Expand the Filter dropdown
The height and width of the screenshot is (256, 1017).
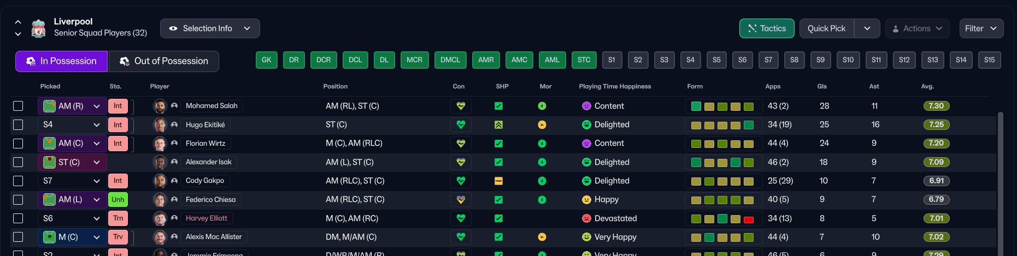pyautogui.click(x=981, y=28)
